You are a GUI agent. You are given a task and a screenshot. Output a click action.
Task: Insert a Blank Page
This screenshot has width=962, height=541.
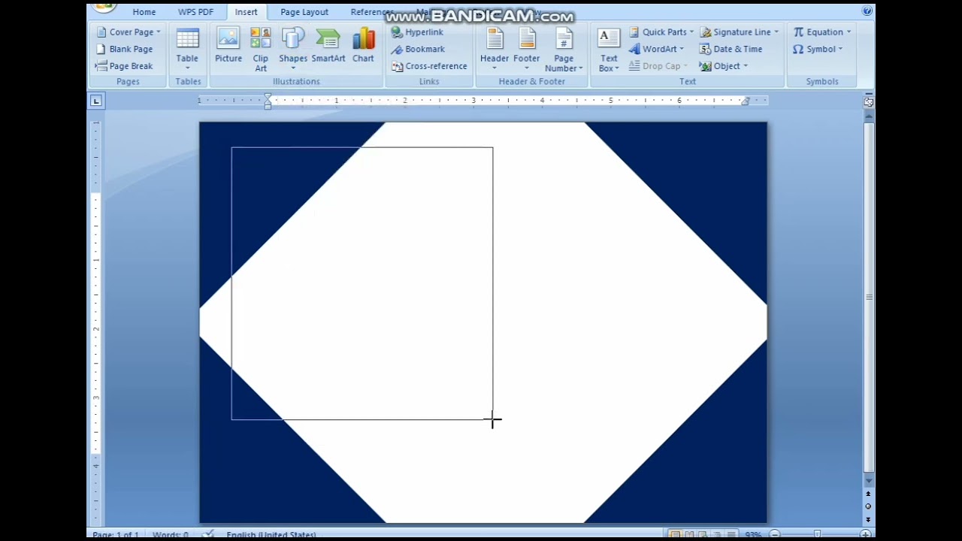point(124,49)
